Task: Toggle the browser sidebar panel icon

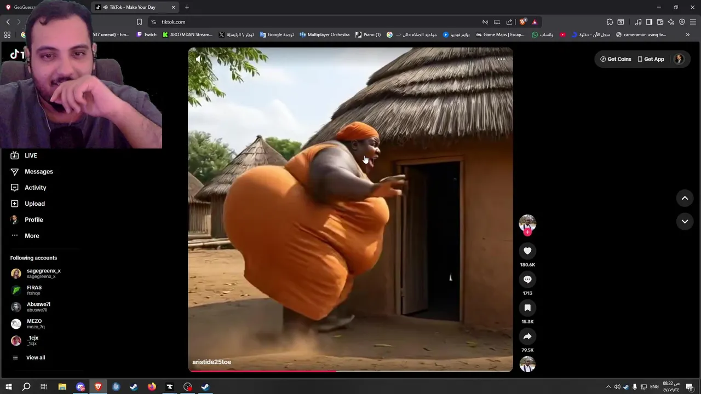Action: pyautogui.click(x=649, y=22)
